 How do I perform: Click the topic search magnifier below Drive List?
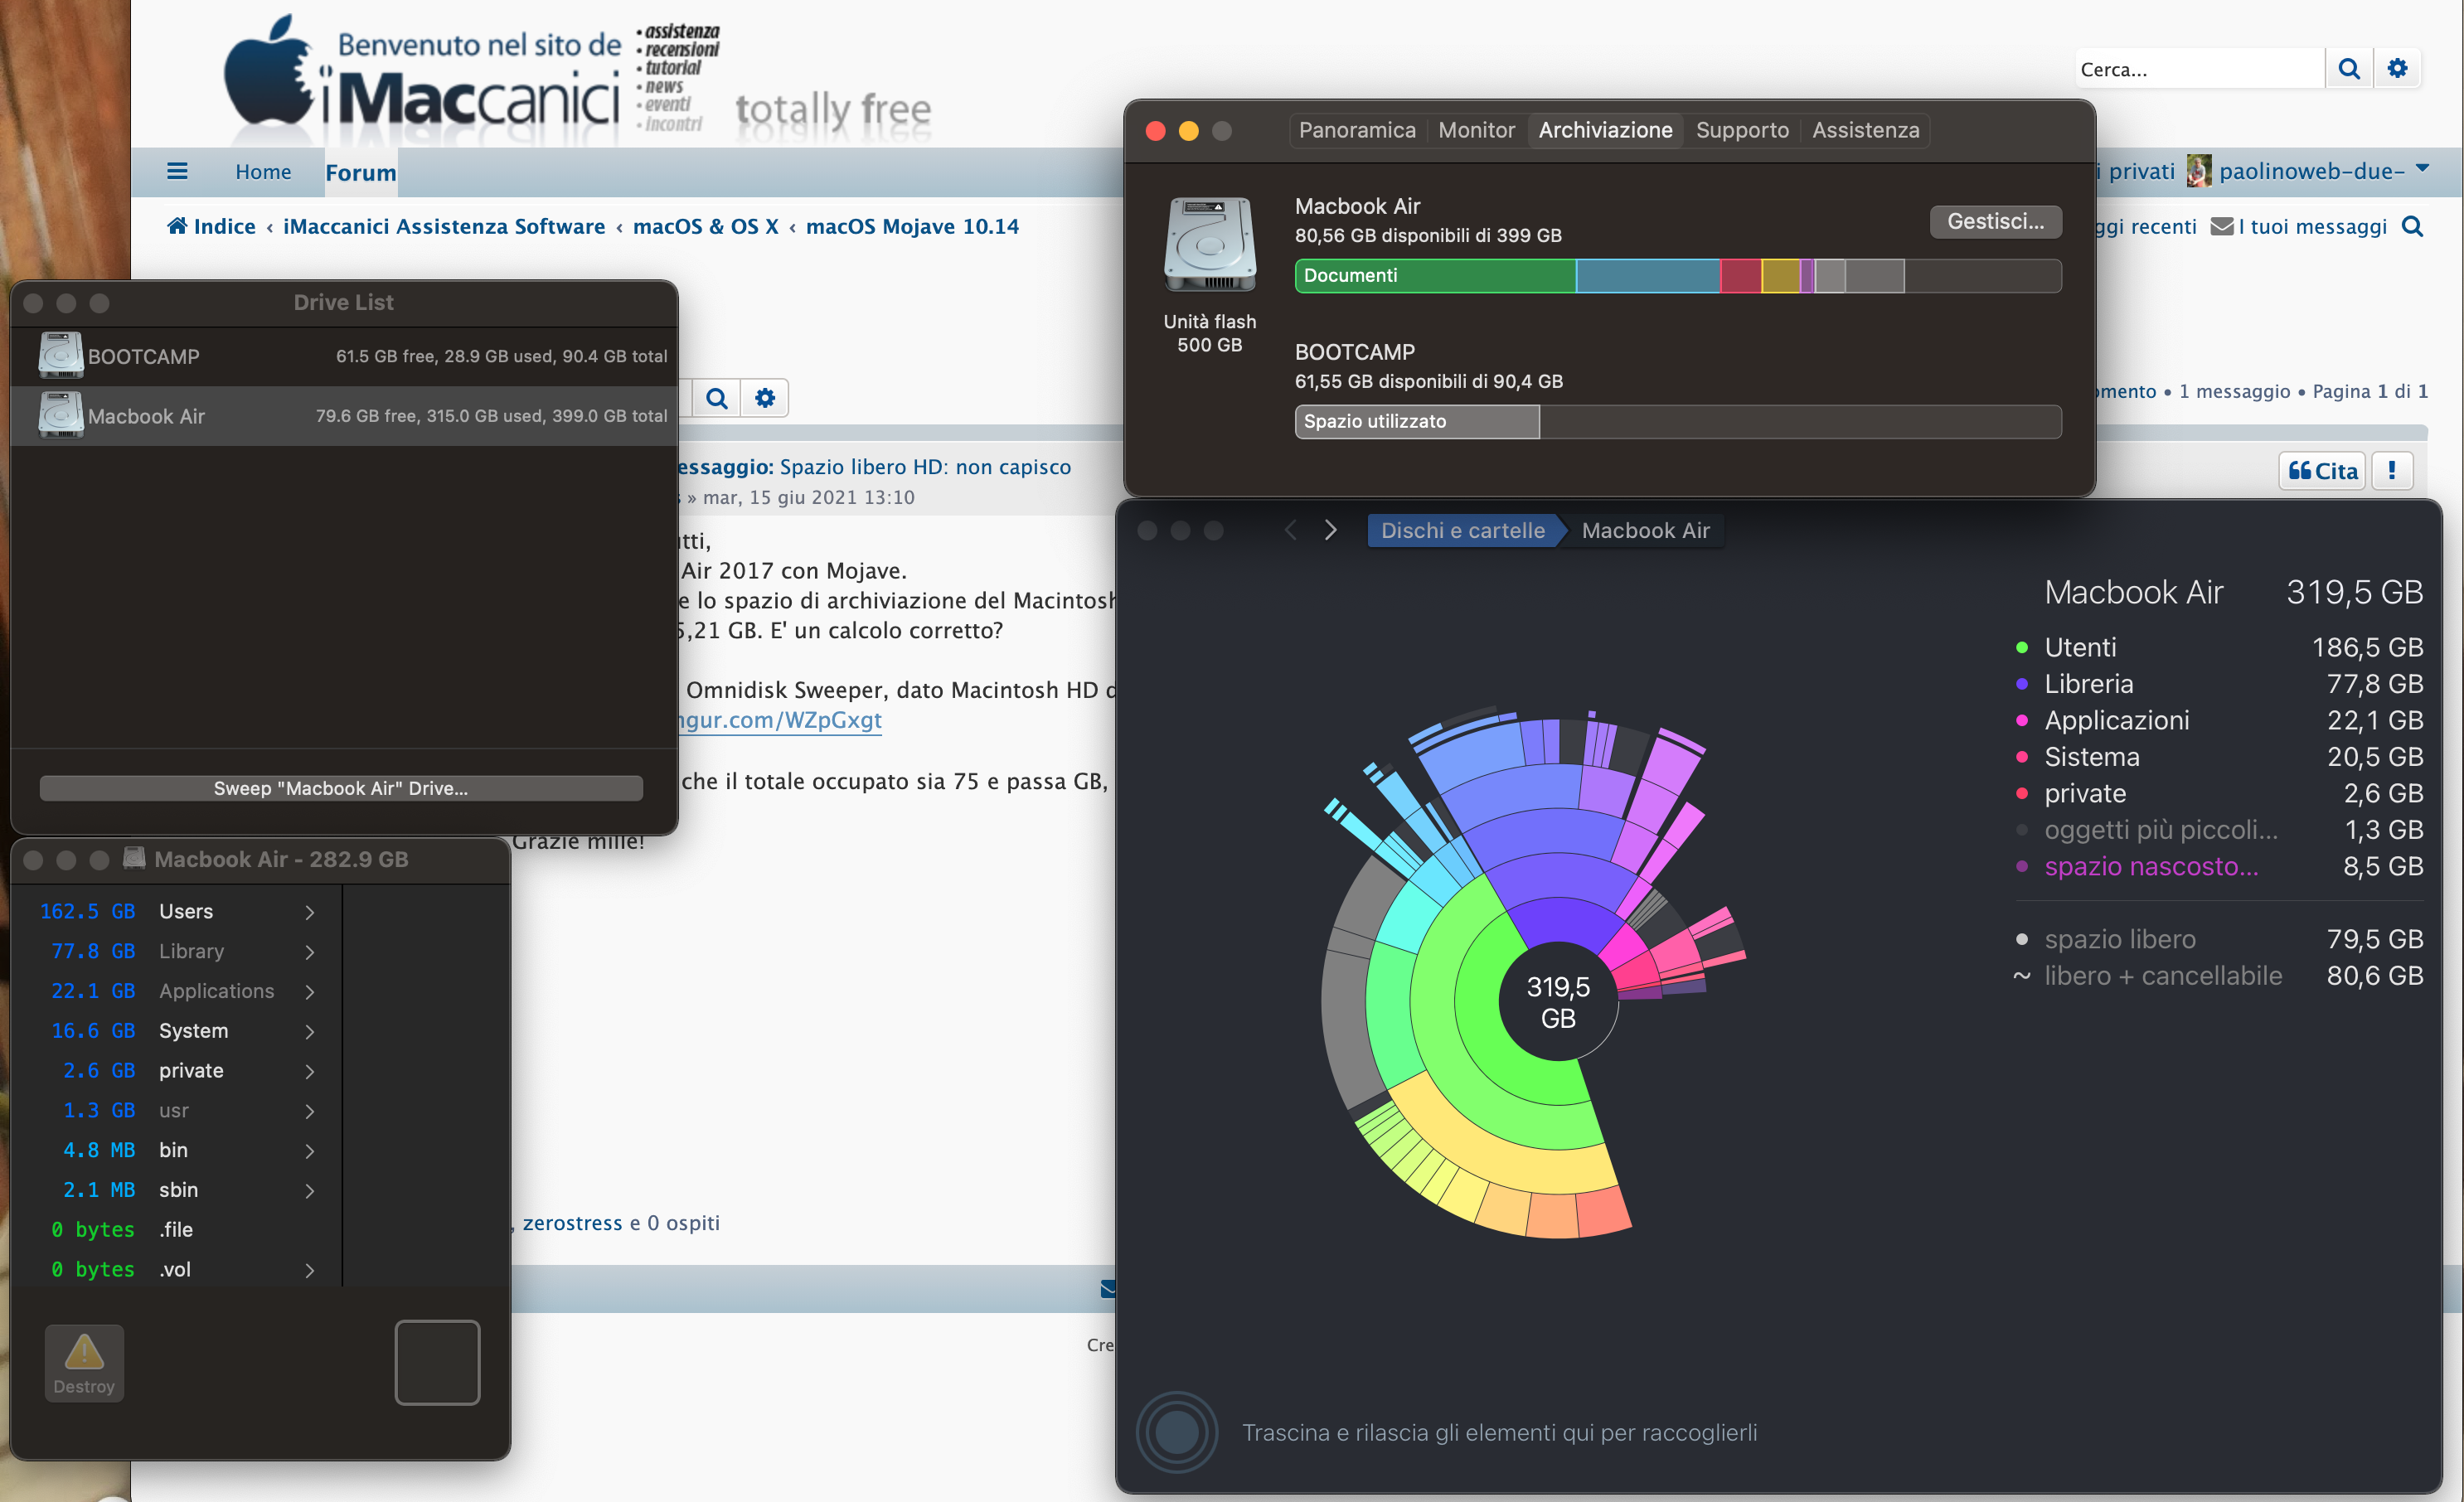pyautogui.click(x=716, y=398)
